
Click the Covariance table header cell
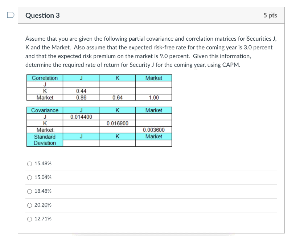coord(44,110)
